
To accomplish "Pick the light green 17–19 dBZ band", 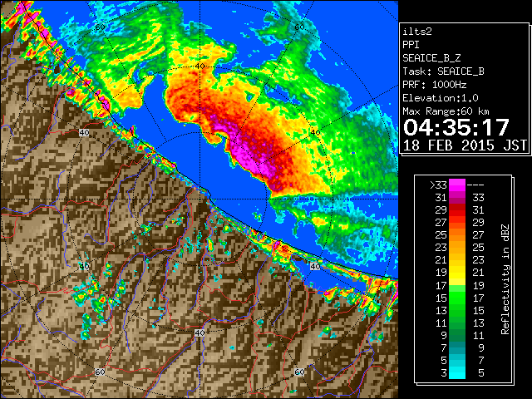I will point(457,285).
